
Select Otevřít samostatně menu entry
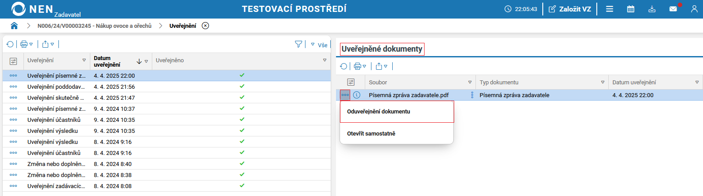coord(371,134)
